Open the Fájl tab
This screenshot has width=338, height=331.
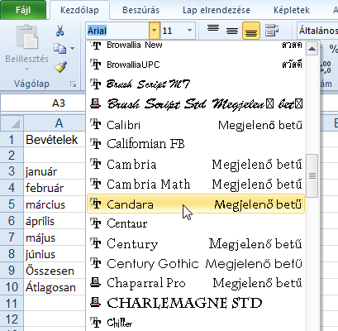23,10
